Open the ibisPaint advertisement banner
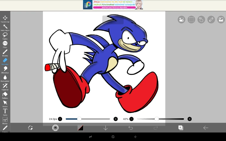 pyautogui.click(x=113, y=5)
